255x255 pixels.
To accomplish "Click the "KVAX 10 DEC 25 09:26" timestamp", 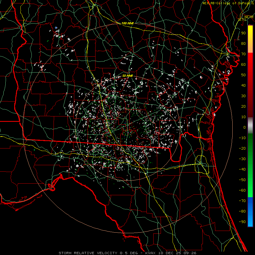I will click(171, 253).
